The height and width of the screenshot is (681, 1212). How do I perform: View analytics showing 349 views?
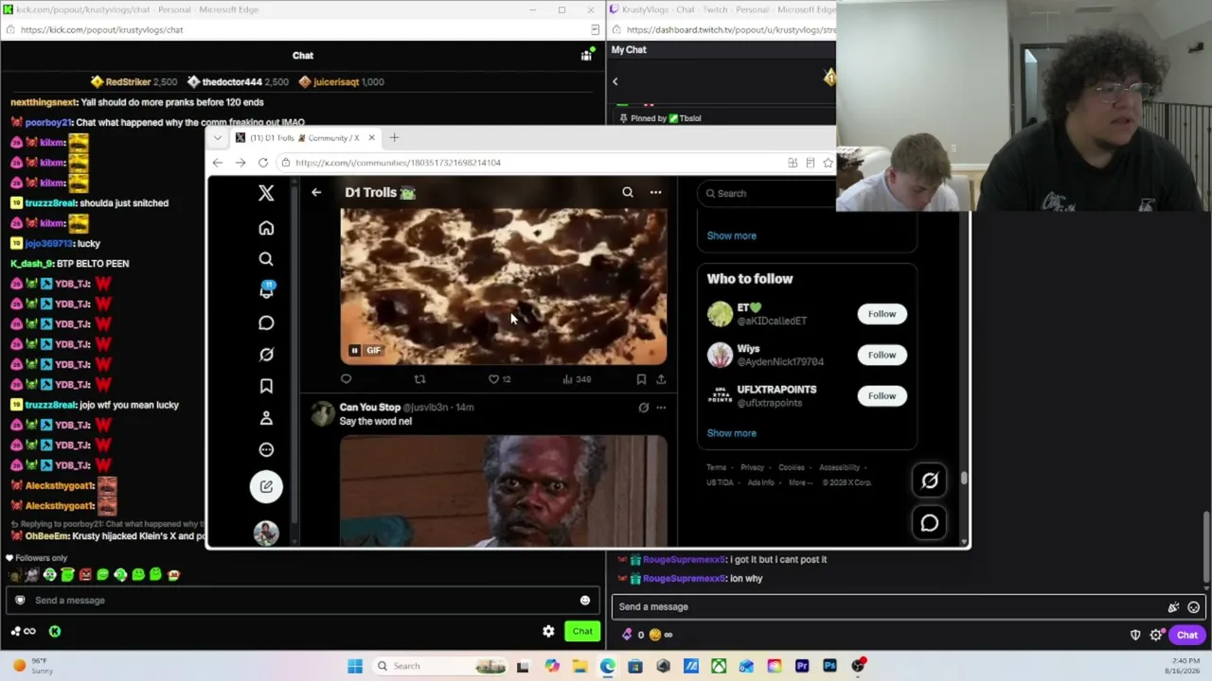click(x=577, y=379)
